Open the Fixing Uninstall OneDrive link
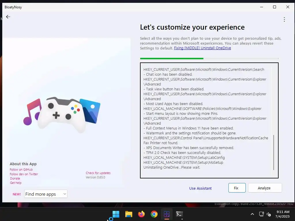This screenshot has width=295, height=221. (203, 48)
